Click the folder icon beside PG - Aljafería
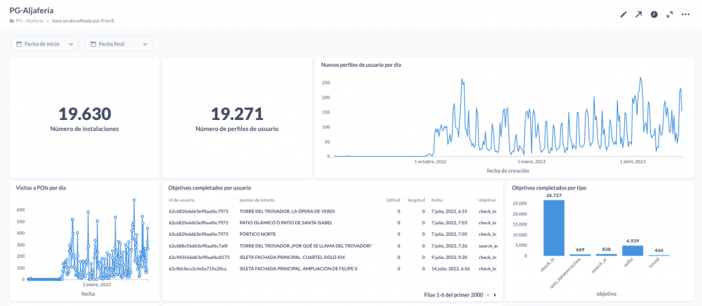Screen dimensions: 702x306 (x=12, y=21)
